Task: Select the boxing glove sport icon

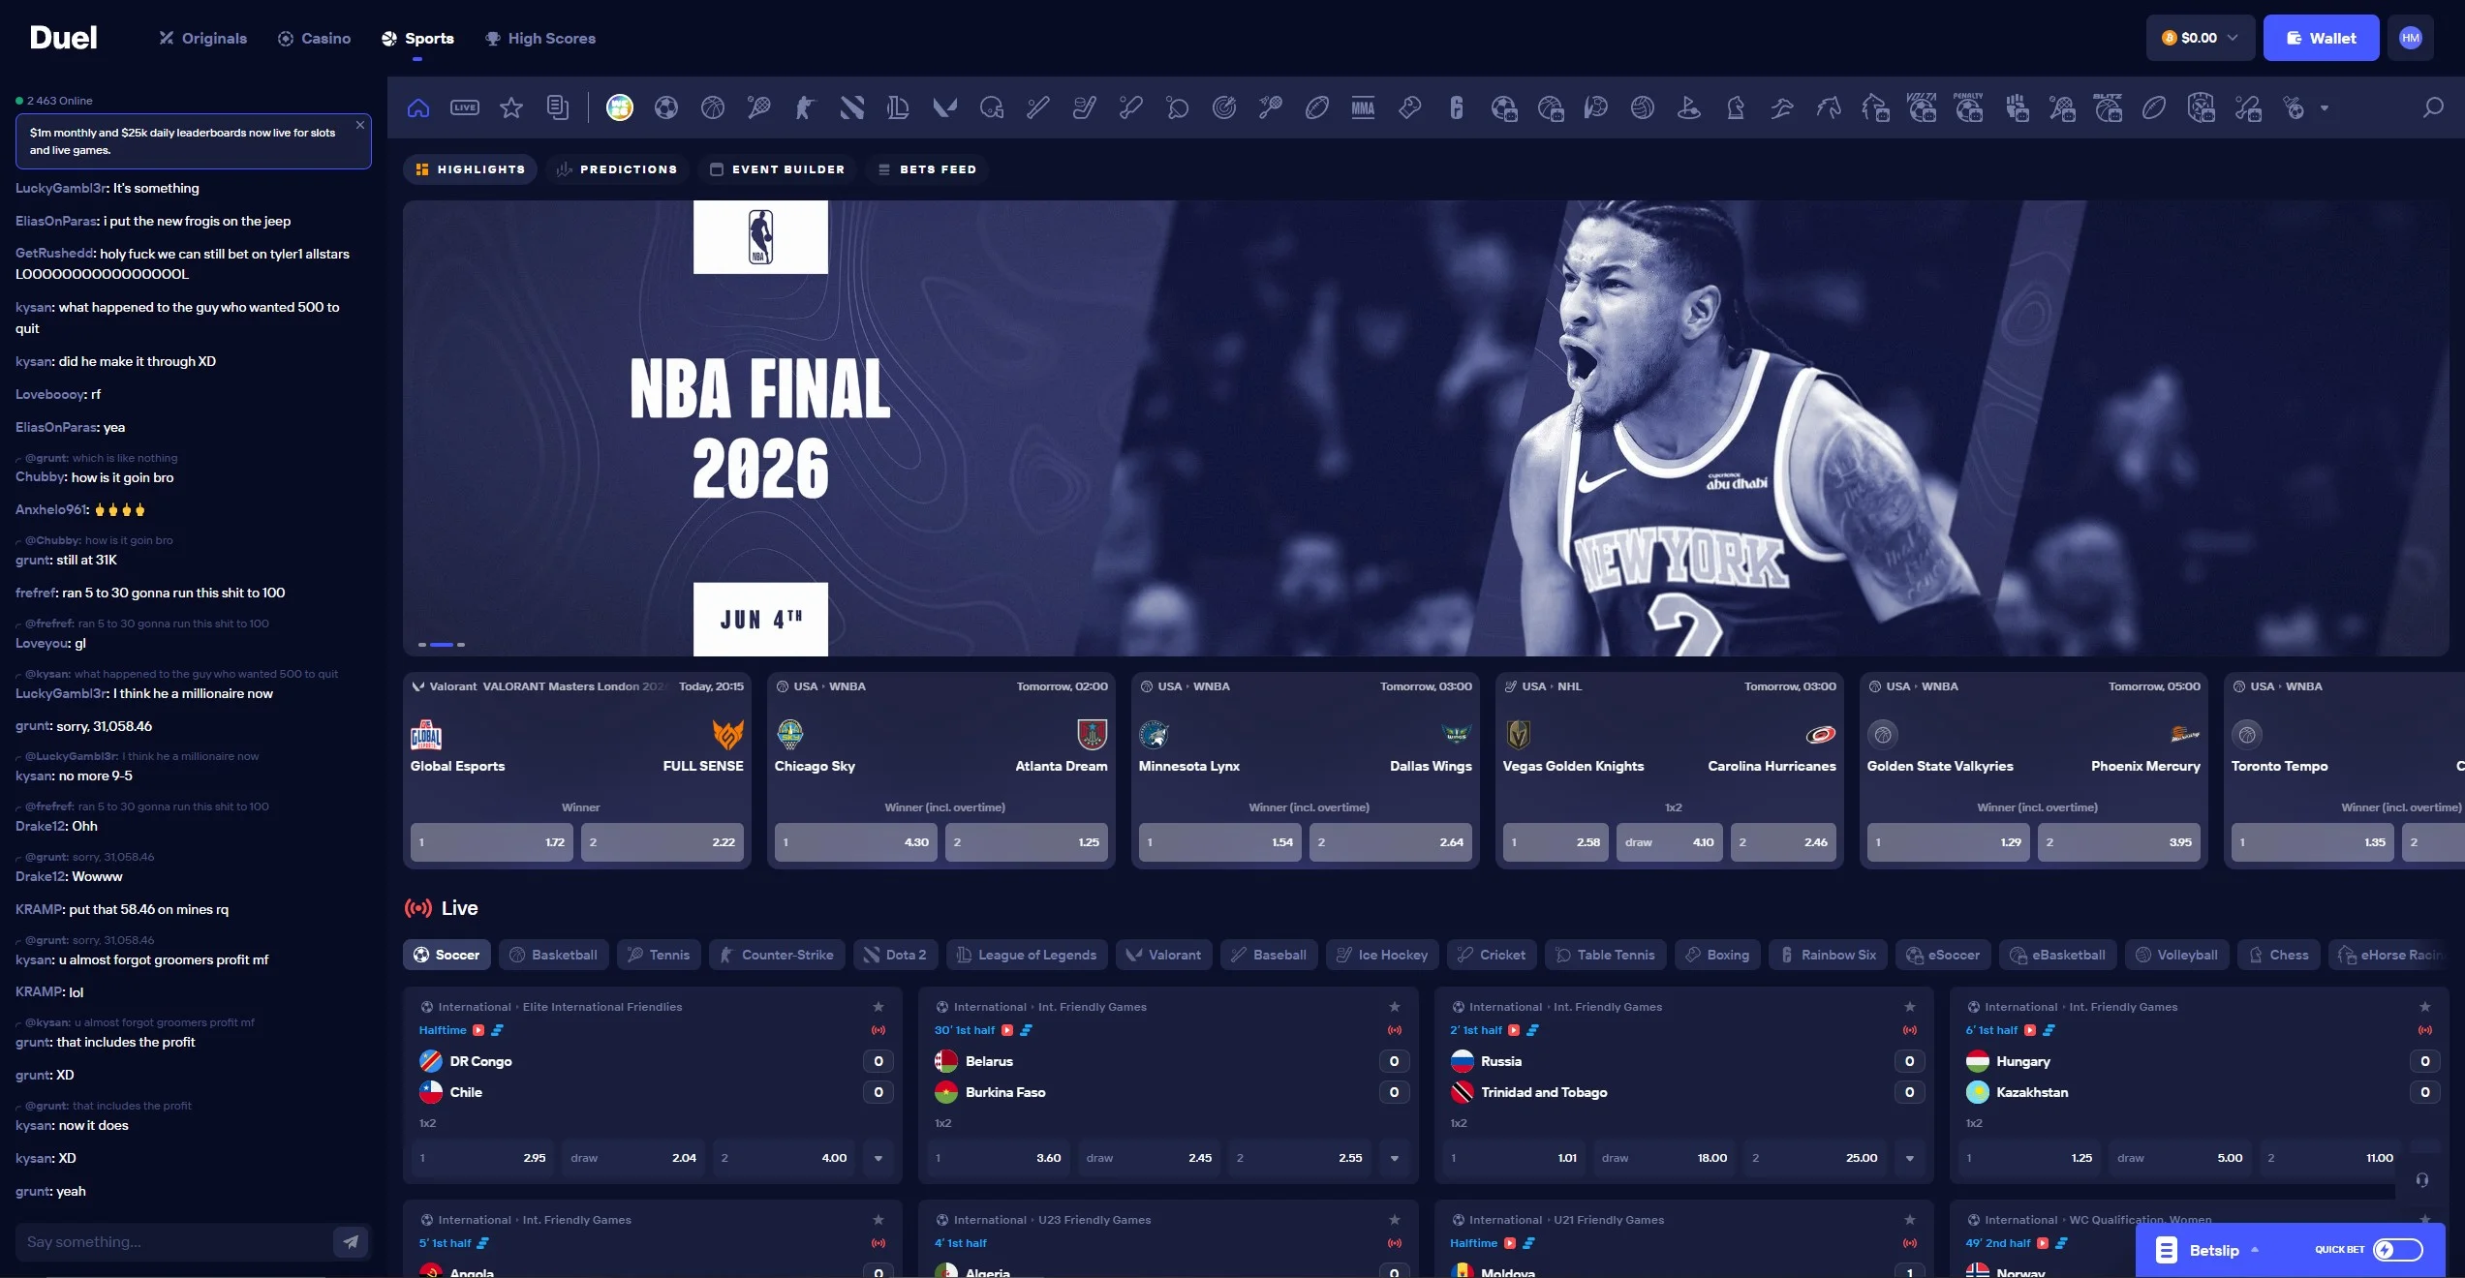Action: pos(1410,107)
